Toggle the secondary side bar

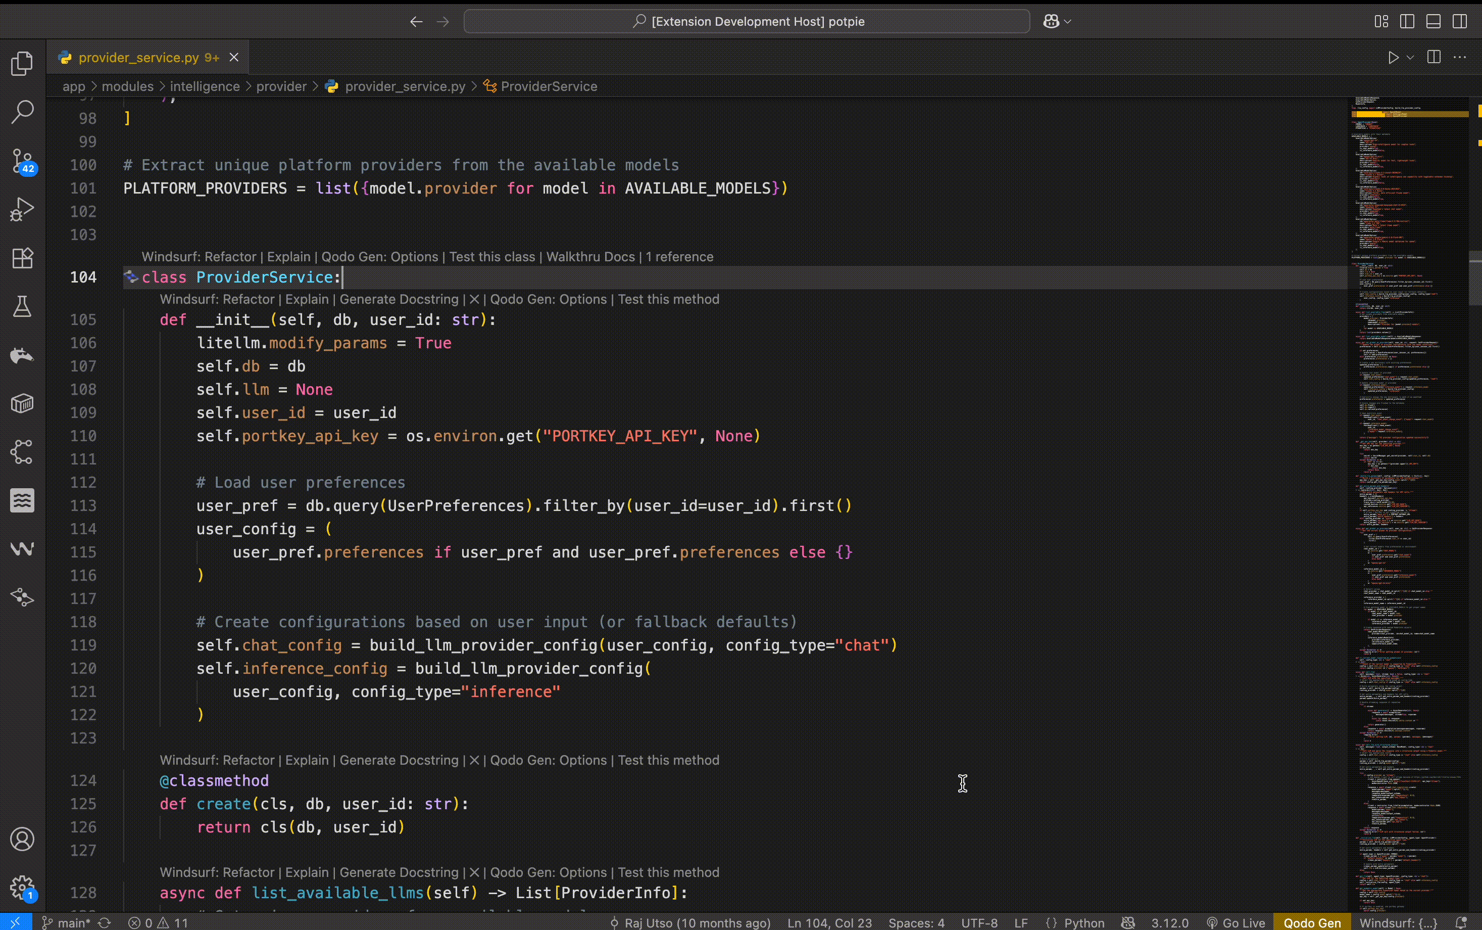[x=1460, y=22]
